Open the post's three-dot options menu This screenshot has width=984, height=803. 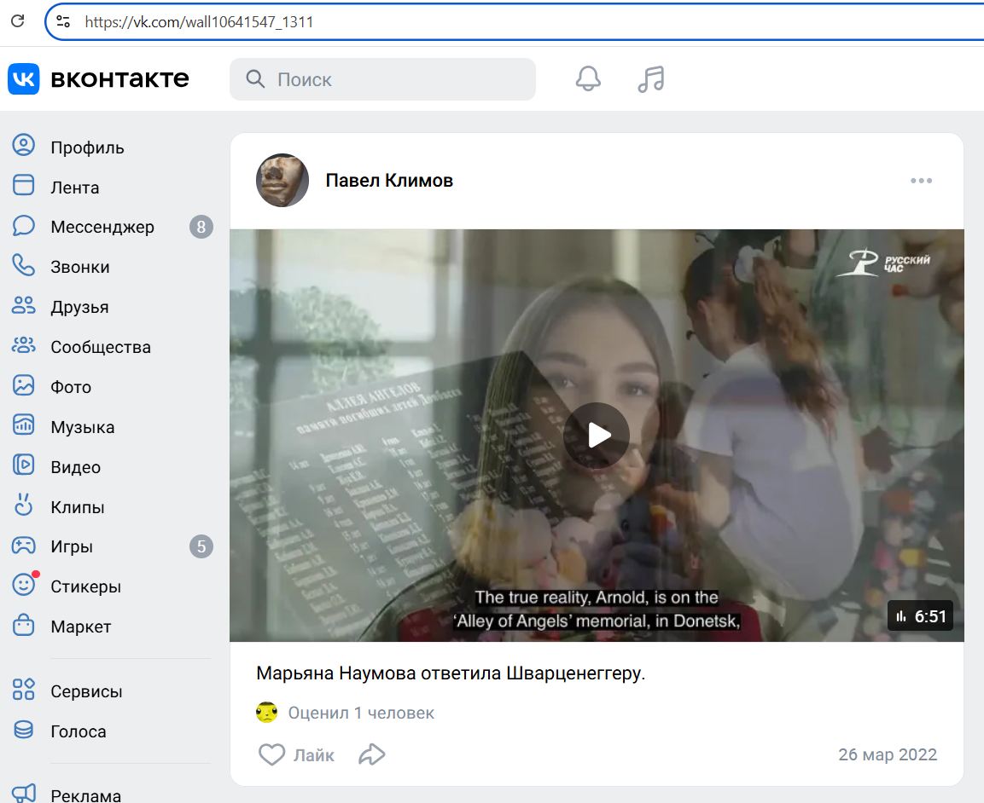(921, 181)
